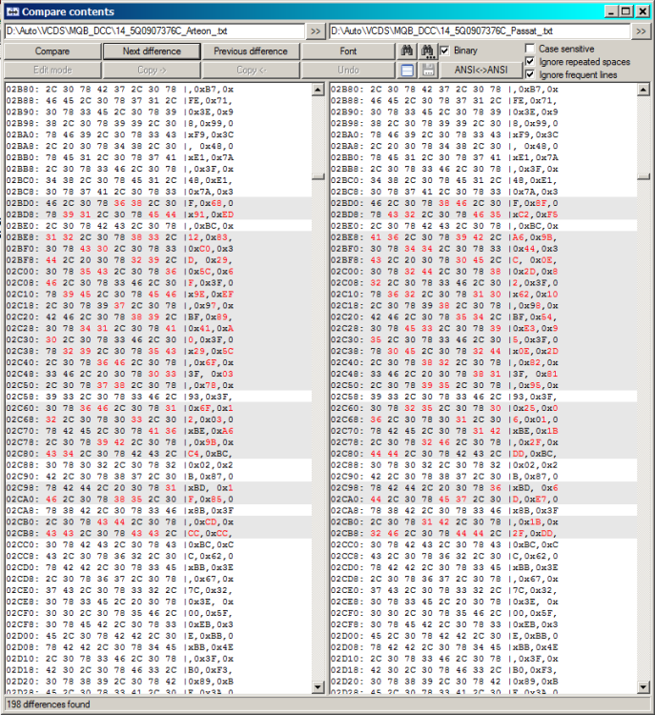
Task: Switch encoding with ANSI<->ANSI button
Action: [x=480, y=71]
